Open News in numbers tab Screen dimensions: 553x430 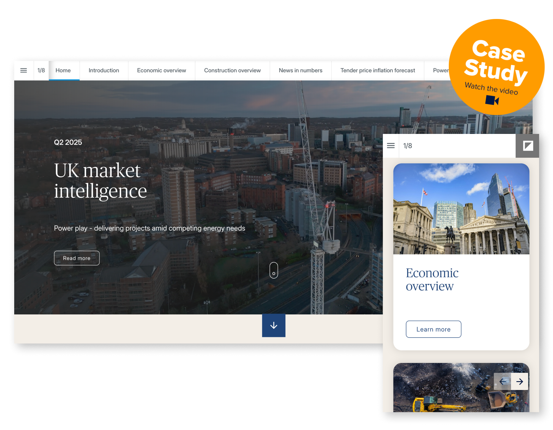300,71
